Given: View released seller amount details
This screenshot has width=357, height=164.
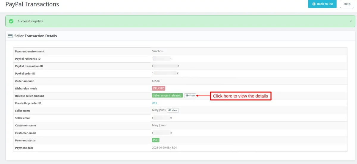Looking at the screenshot, I should [190, 96].
